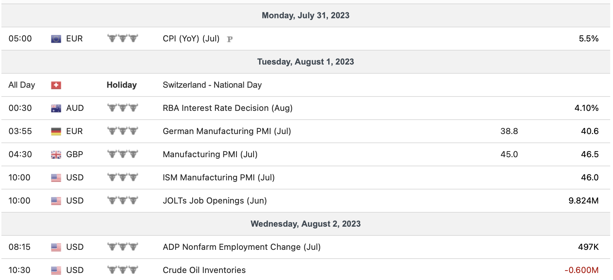Open ISM Manufacturing PMI (Jul) event
Viewport: 613px width, 280px height.
pos(218,178)
